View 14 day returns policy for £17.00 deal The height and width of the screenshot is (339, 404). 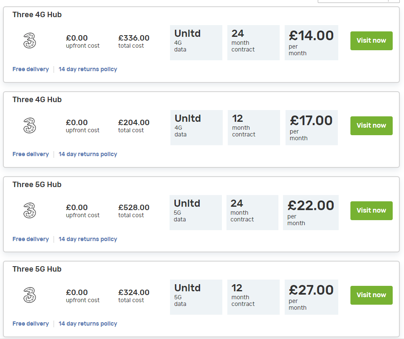tap(88, 154)
